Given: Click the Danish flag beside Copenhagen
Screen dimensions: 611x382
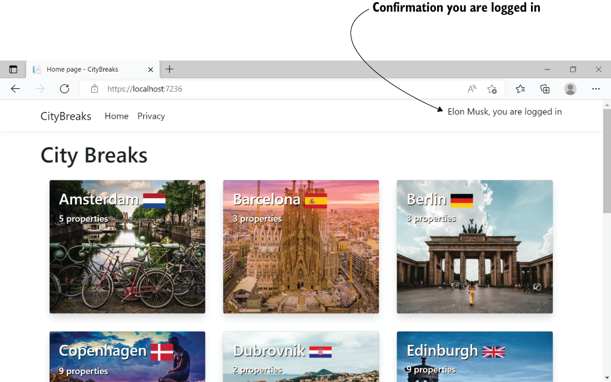Looking at the screenshot, I should pos(162,352).
